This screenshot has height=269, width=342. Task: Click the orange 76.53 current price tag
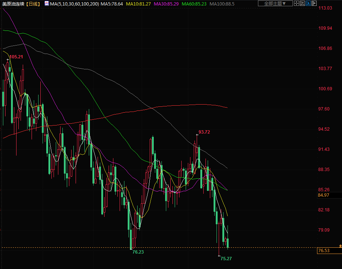pos(323,251)
